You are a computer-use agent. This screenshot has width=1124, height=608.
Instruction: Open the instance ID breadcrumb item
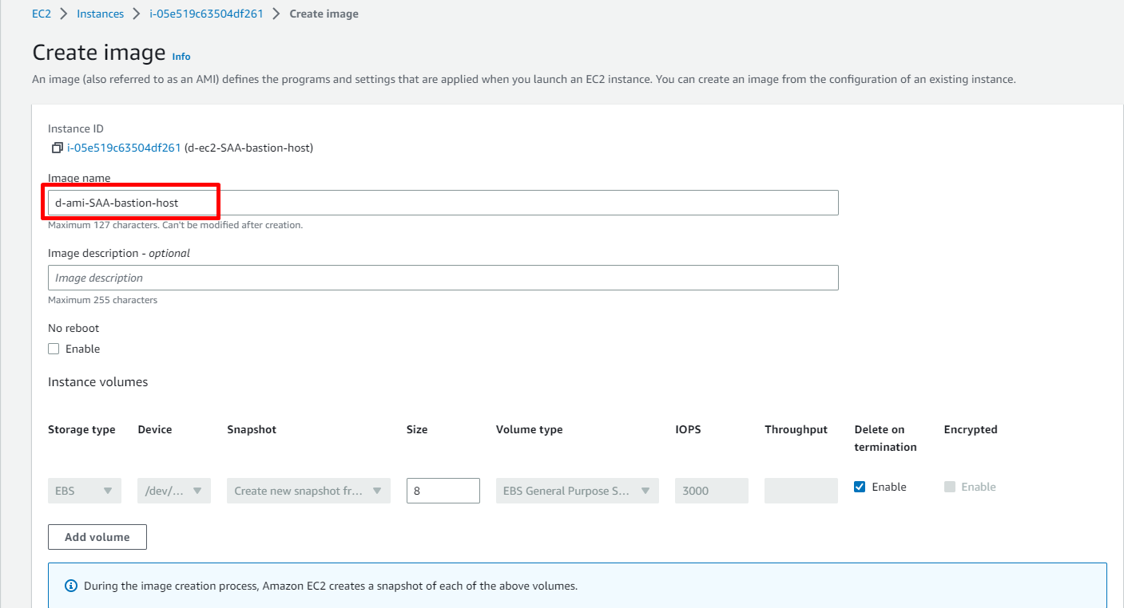[x=206, y=14]
